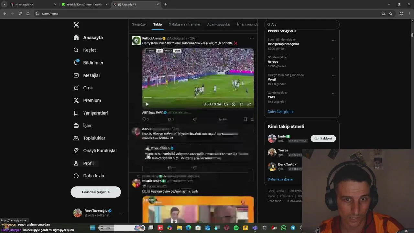Open Yer İşaretleri bookmarks
Image resolution: width=414 pixels, height=233 pixels.
point(91,113)
